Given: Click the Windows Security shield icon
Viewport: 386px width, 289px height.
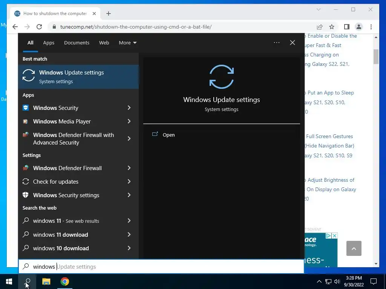Looking at the screenshot, I should (26, 108).
